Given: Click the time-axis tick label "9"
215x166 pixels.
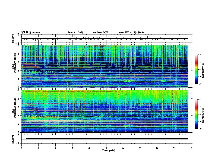Looking at the screenshot, I should (x=174, y=148).
